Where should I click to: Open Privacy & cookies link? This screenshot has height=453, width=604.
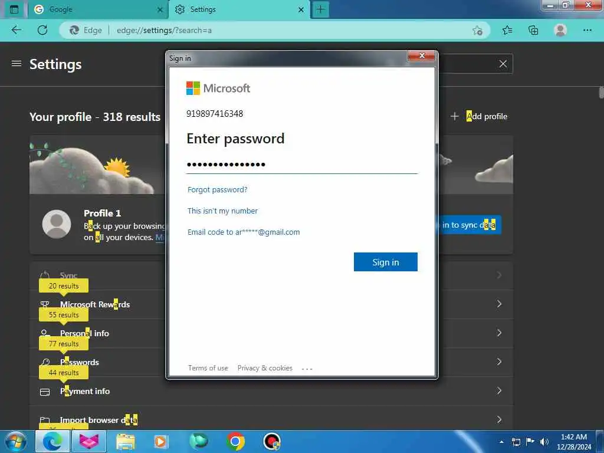pos(265,368)
